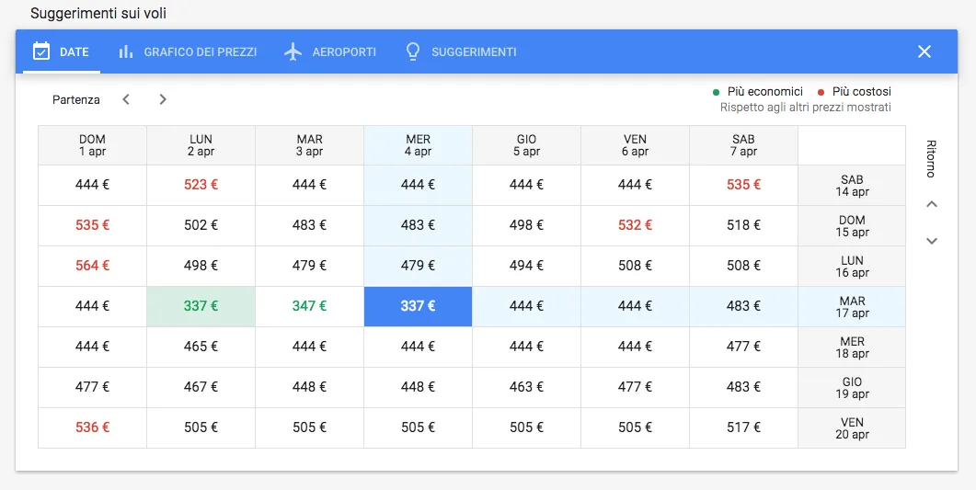
Task: Click the airplane icon for airports
Action: 293,51
